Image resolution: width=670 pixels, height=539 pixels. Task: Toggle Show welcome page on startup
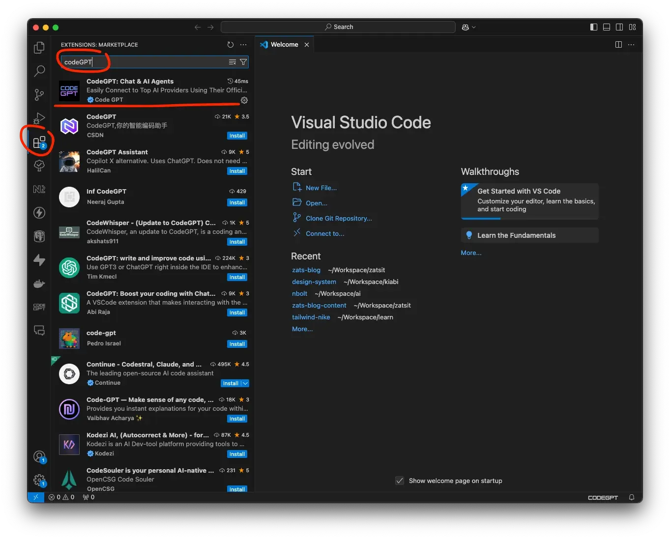[400, 481]
